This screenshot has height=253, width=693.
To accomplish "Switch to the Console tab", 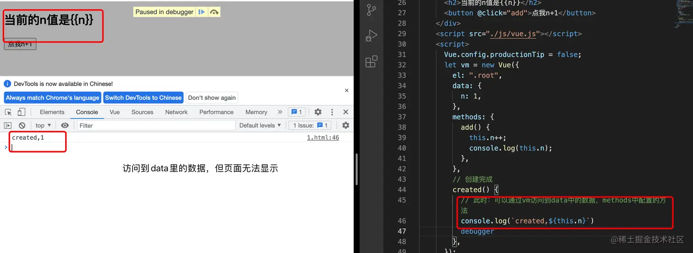I will [x=87, y=112].
